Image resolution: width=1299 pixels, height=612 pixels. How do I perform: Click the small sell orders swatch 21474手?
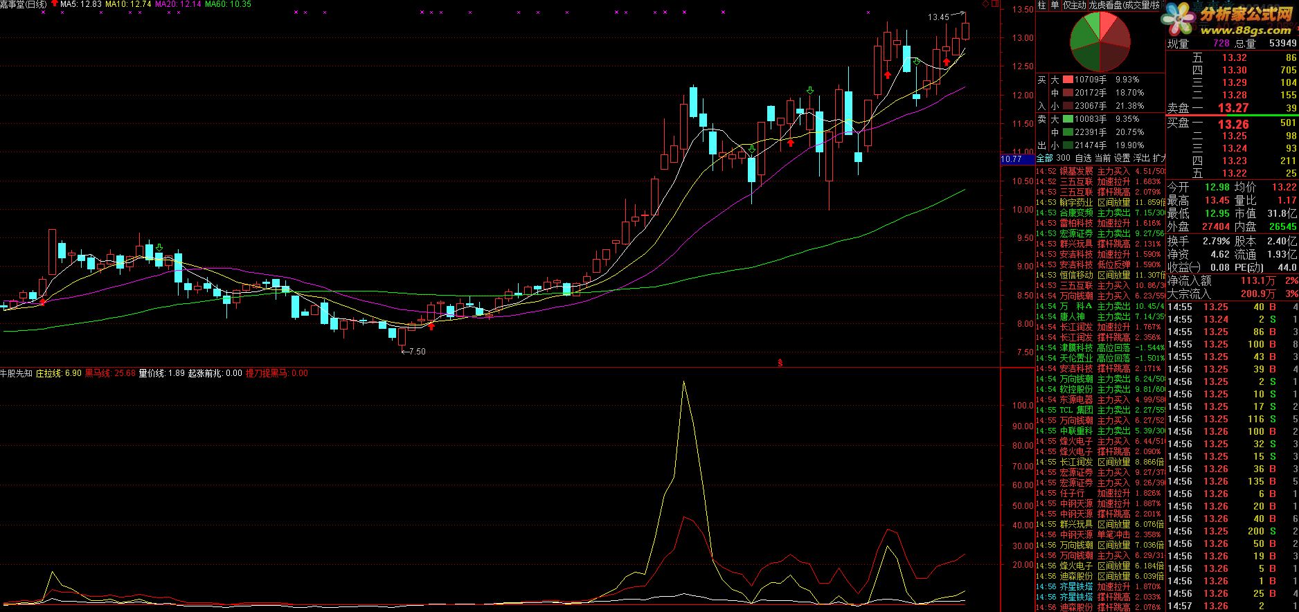pyautogui.click(x=1068, y=145)
